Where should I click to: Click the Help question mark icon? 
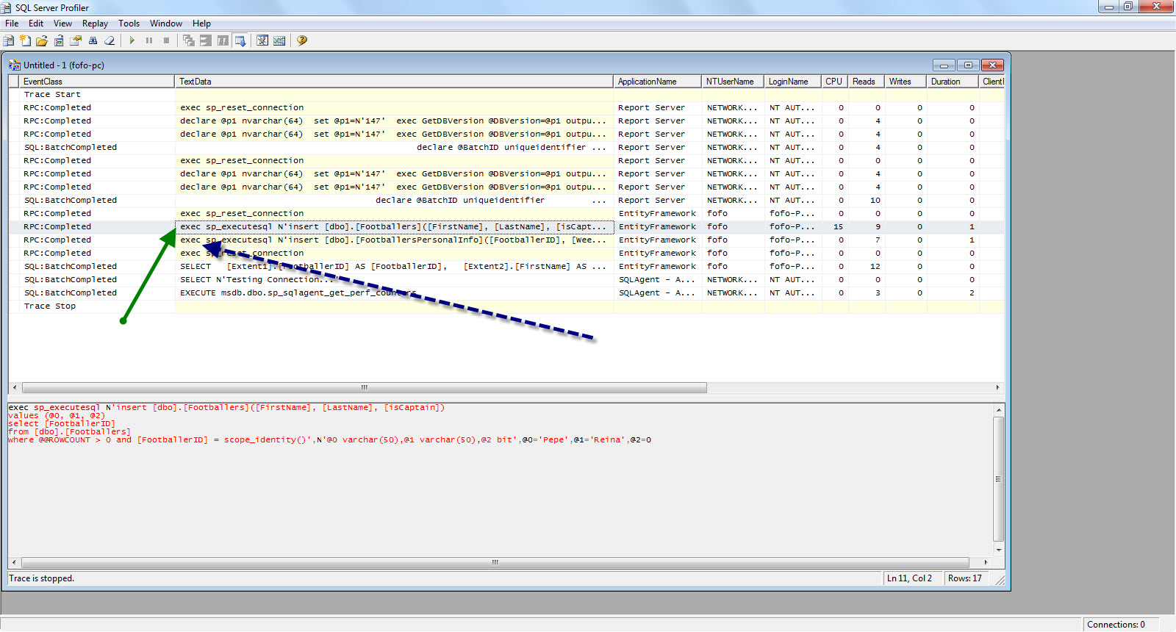pyautogui.click(x=302, y=40)
